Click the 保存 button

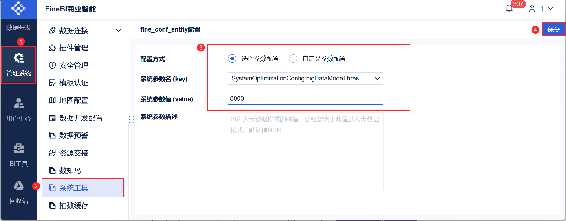coord(554,29)
